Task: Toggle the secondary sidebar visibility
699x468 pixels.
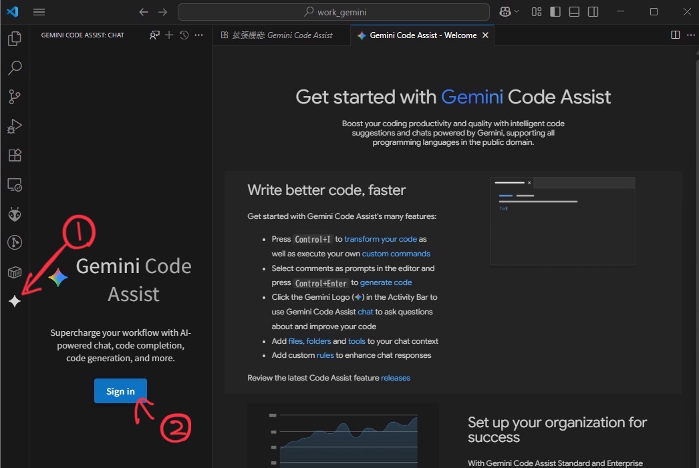Action: [x=592, y=11]
